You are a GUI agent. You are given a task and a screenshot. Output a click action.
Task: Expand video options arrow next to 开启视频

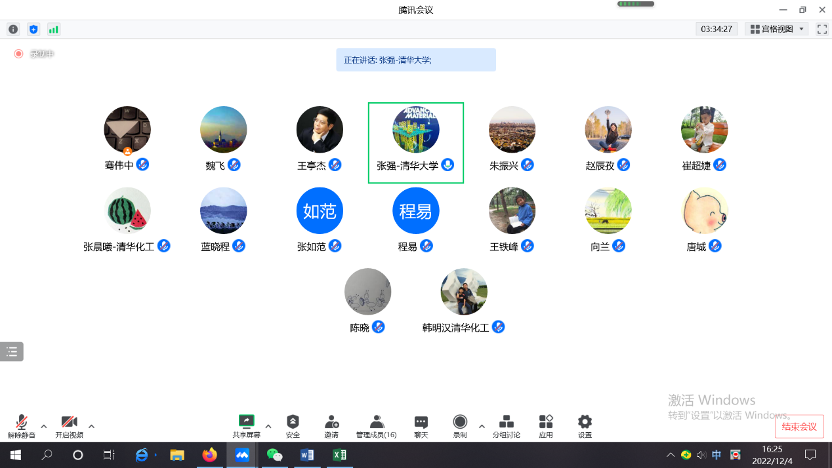click(x=91, y=426)
